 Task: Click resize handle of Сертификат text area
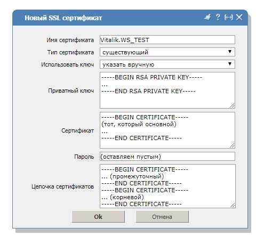point(232,145)
